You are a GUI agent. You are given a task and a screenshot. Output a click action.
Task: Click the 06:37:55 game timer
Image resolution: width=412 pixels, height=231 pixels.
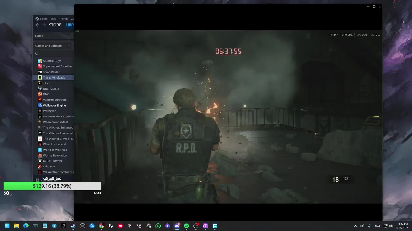coord(228,51)
